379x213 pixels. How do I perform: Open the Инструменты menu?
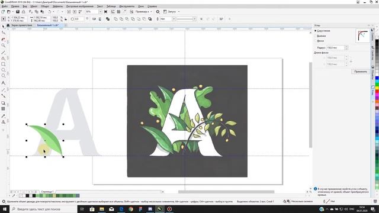coord(127,7)
